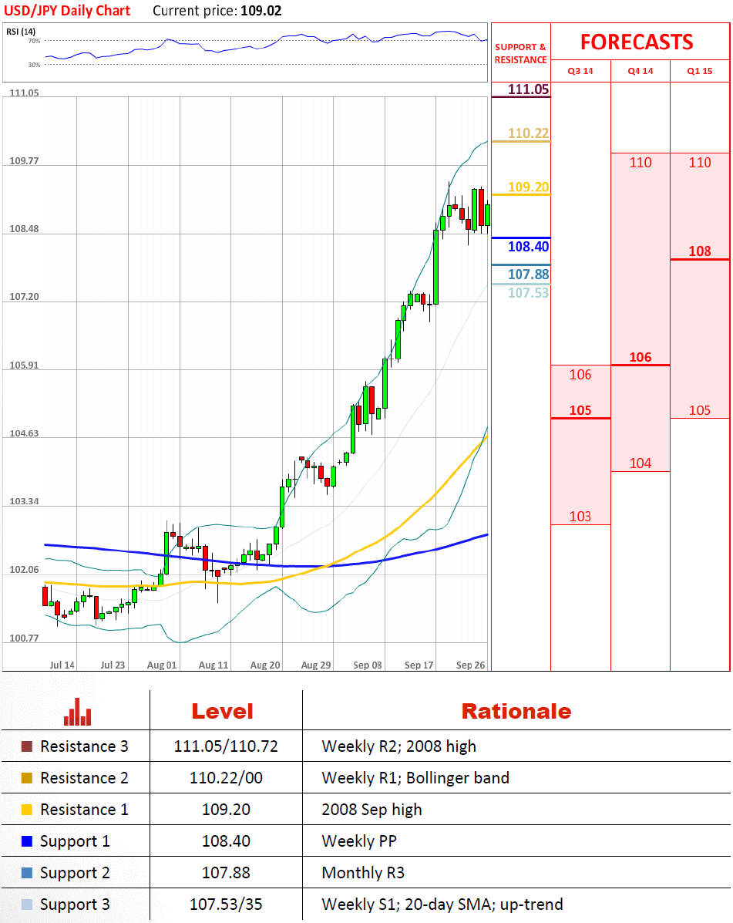733x923 pixels.
Task: Click the Resistance 1 yellow color square
Action: coord(27,810)
